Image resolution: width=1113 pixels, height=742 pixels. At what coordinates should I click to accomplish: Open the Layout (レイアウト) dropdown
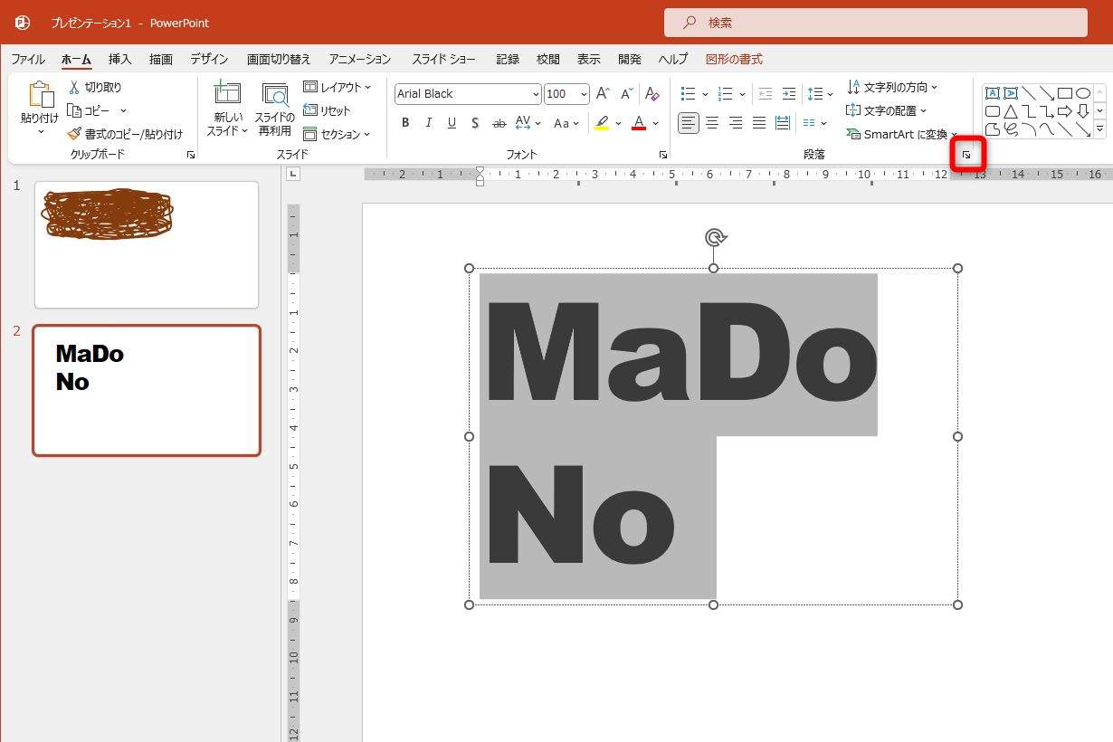(337, 87)
